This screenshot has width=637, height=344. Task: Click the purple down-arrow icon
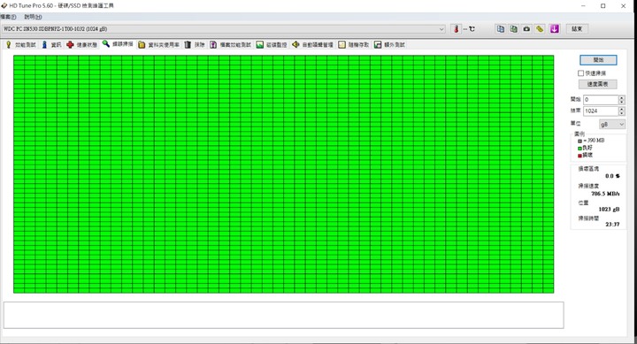[x=555, y=29]
